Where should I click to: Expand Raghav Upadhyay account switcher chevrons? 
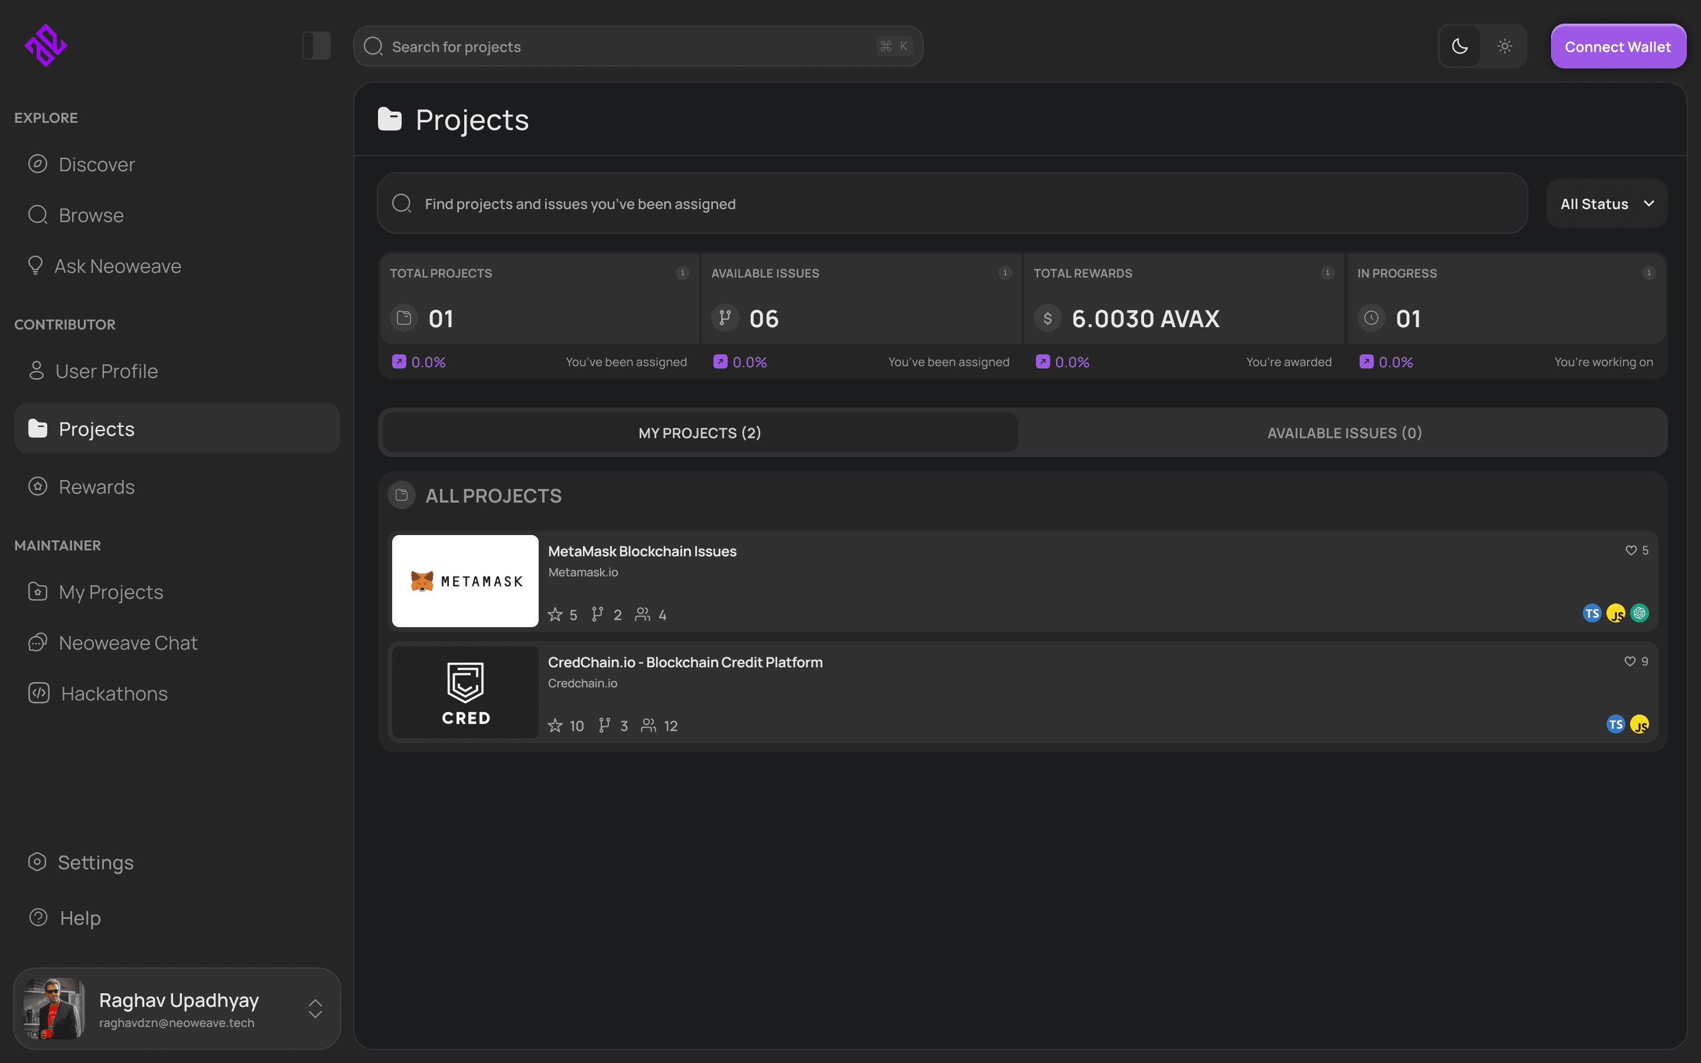point(315,1008)
